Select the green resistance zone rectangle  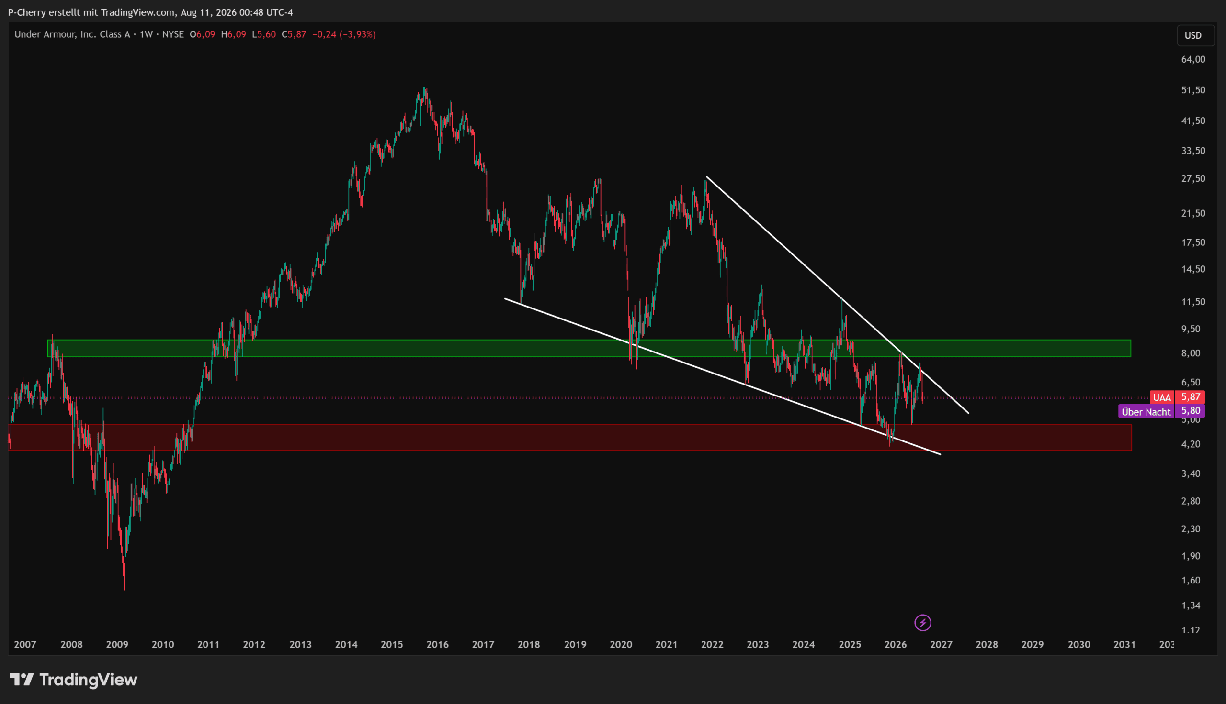(x=589, y=348)
